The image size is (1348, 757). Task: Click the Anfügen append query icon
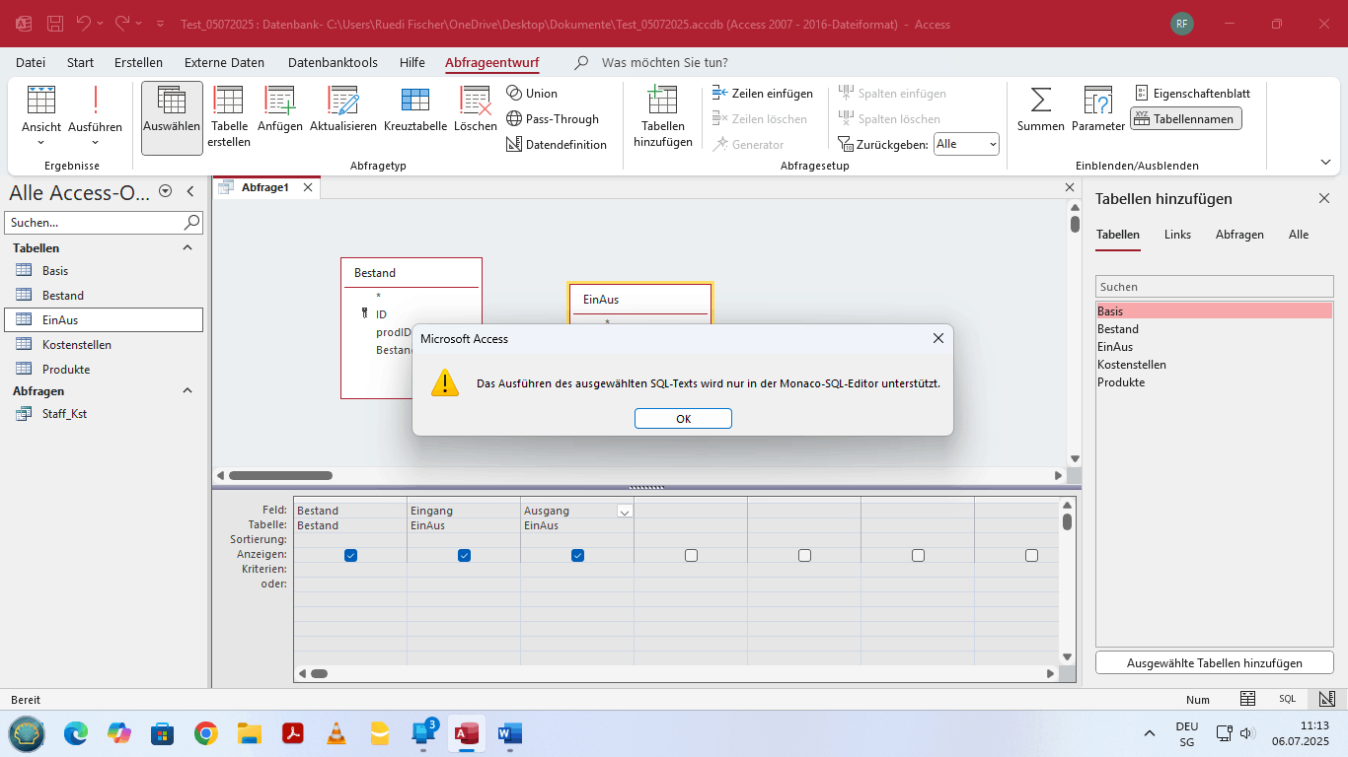point(280,101)
